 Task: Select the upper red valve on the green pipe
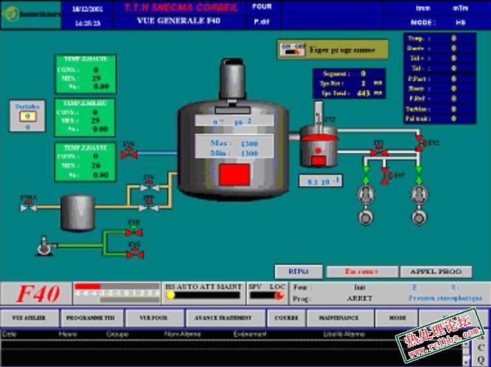click(x=134, y=232)
